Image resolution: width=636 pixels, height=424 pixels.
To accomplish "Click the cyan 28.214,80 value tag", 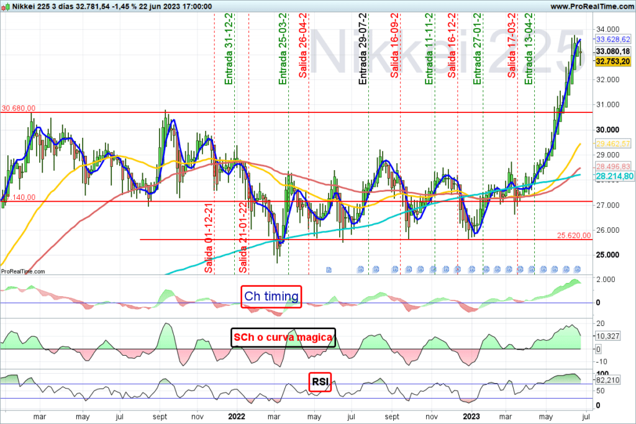I will 614,176.
